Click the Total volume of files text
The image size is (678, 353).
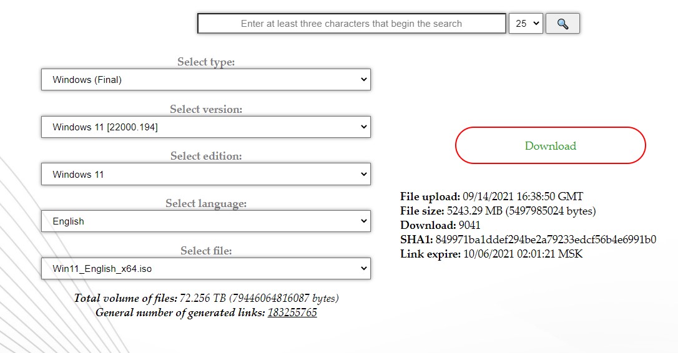click(206, 298)
